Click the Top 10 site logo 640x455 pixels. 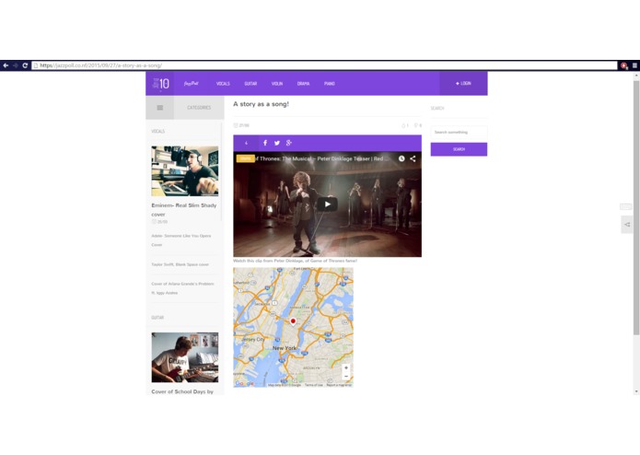coord(160,84)
